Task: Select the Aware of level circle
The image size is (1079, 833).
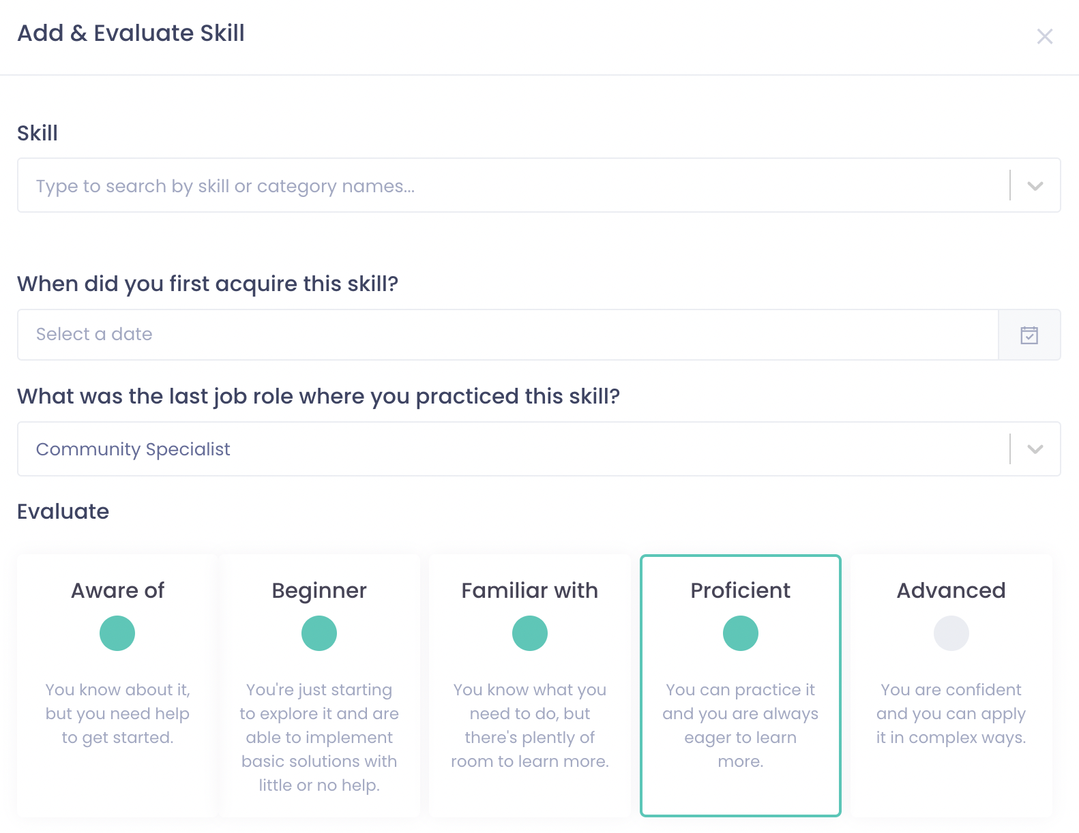Action: (x=117, y=633)
